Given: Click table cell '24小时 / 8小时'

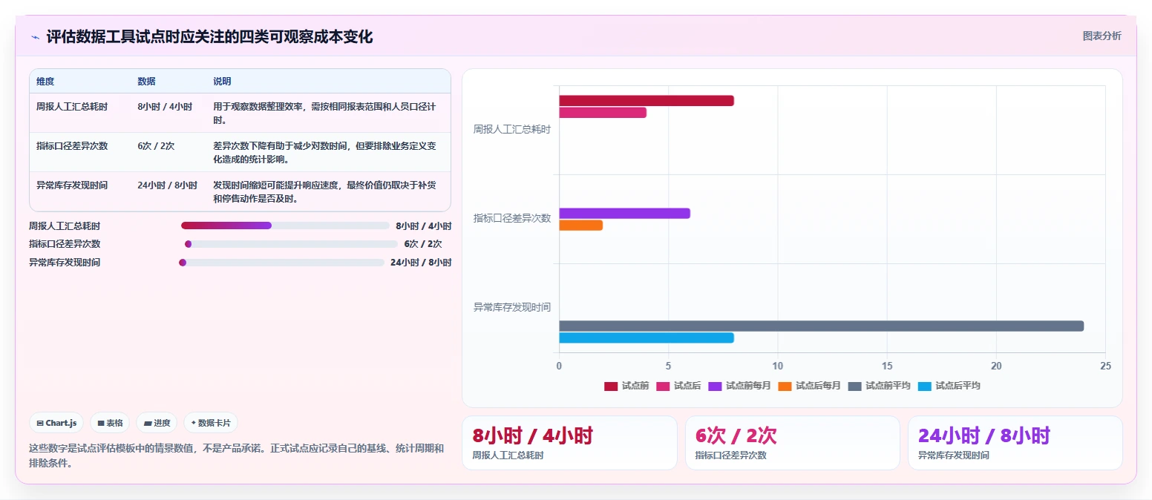Looking at the screenshot, I should [167, 185].
